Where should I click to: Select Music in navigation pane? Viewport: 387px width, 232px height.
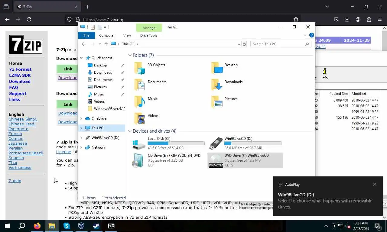(x=99, y=94)
